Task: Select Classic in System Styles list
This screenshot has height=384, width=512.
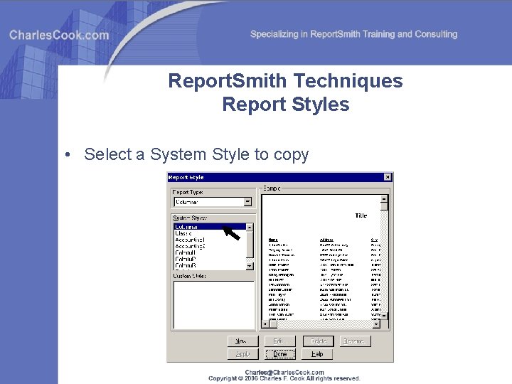Action: coord(210,233)
